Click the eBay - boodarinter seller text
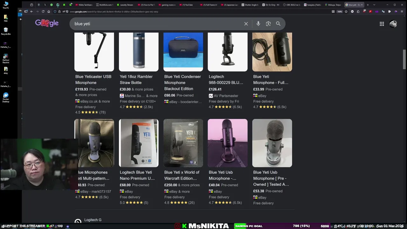407x229 pixels. (x=185, y=102)
